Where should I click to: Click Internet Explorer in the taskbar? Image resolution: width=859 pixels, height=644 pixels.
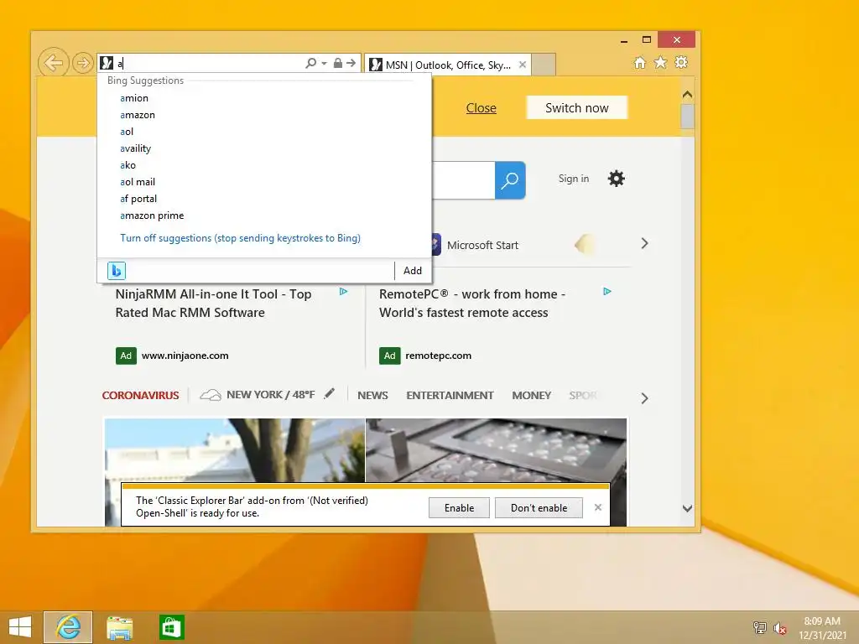(x=68, y=627)
